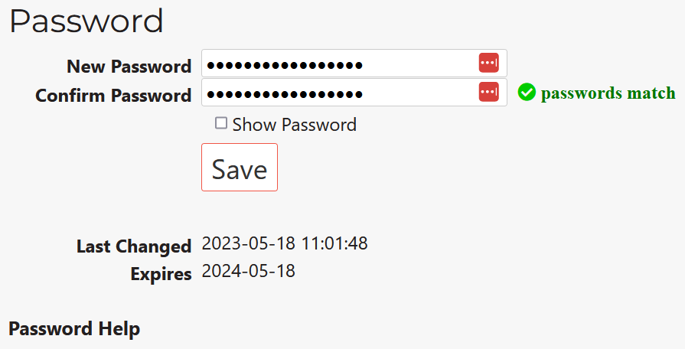This screenshot has width=685, height=349.
Task: Click the Confirm Password label
Action: point(113,96)
